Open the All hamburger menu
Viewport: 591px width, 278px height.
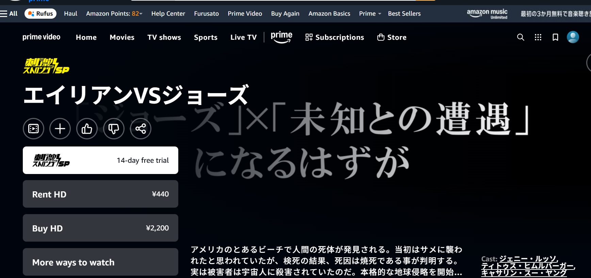click(x=9, y=14)
